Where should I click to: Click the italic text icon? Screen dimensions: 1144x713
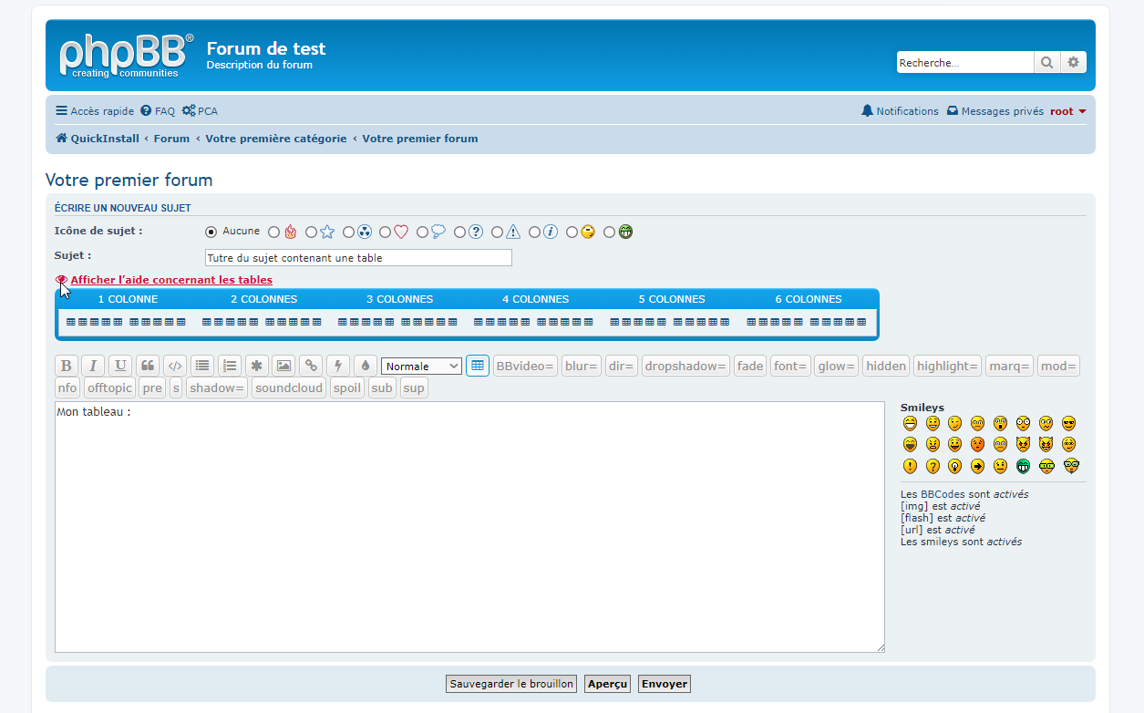[93, 366]
